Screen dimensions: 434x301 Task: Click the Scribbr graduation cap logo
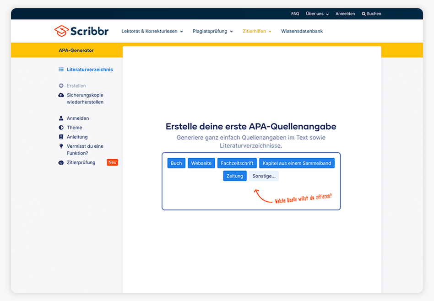(61, 31)
